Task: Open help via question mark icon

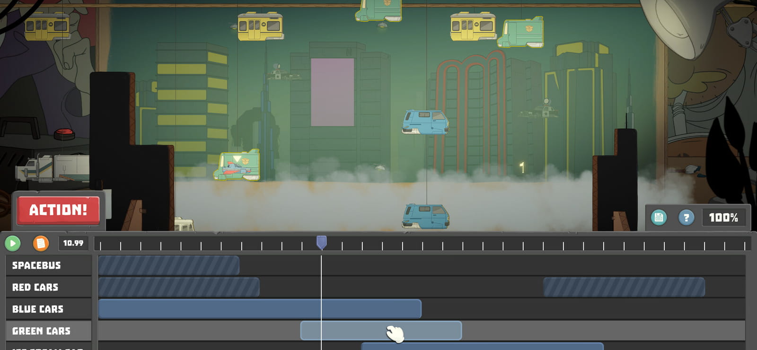Action: (686, 218)
